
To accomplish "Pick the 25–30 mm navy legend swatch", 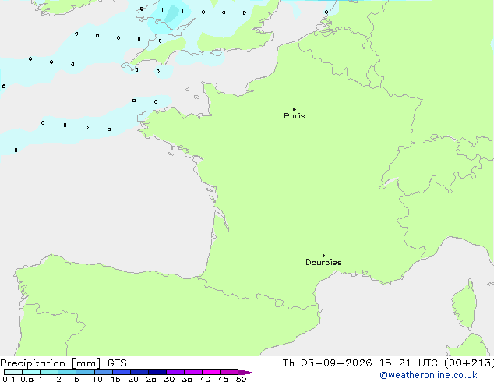I will (157, 372).
